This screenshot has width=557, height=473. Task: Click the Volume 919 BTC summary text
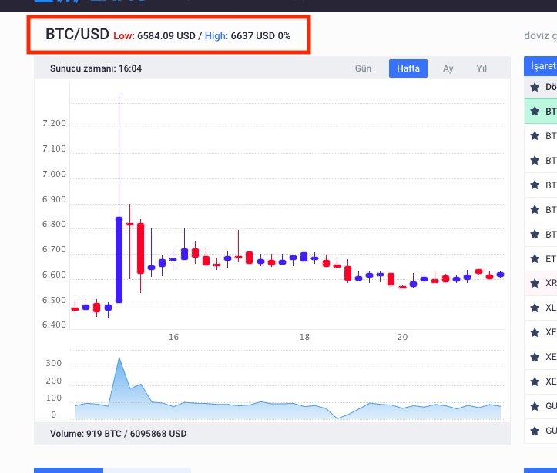pos(118,434)
